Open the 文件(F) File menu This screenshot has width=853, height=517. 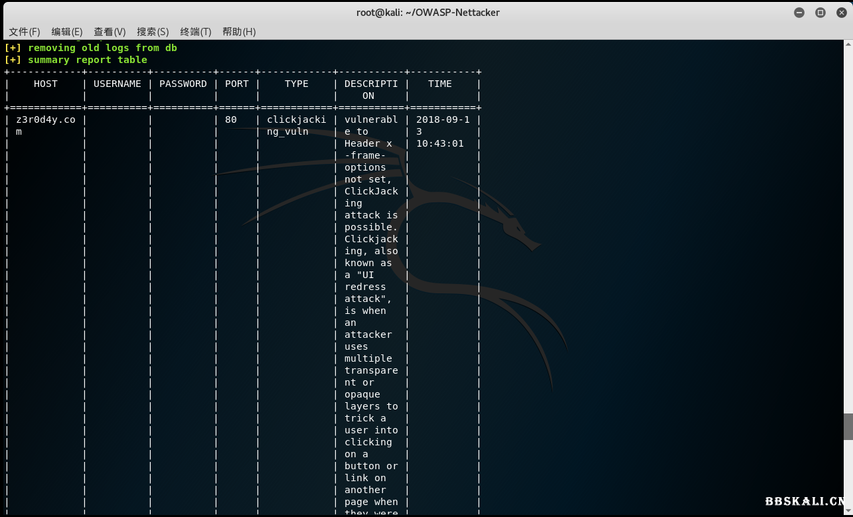pos(23,31)
